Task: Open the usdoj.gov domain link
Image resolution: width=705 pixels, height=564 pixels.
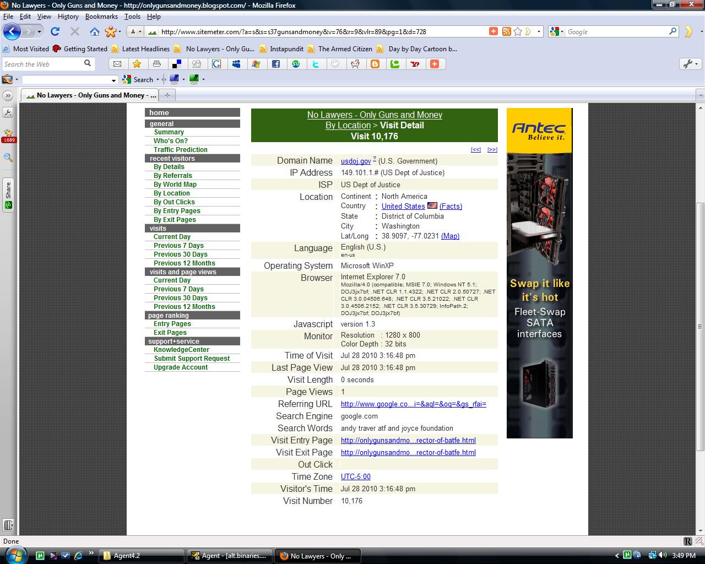Action: point(355,161)
